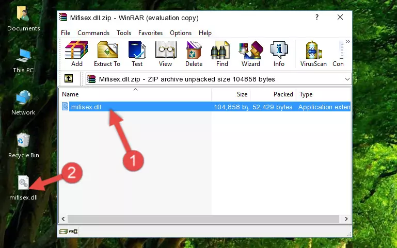Click the WinRAR title bar app icon
The width and height of the screenshot is (397, 248).
pos(63,18)
